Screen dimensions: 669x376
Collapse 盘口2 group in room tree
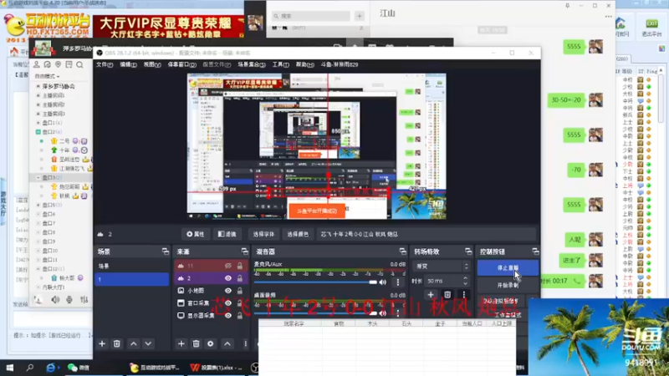38,132
